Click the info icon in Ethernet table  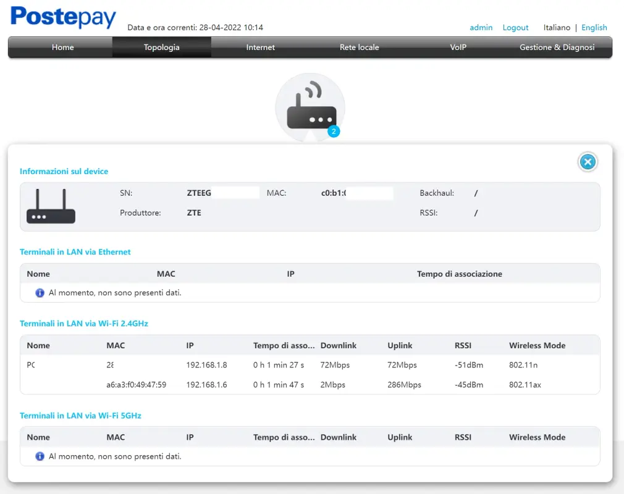coord(40,293)
